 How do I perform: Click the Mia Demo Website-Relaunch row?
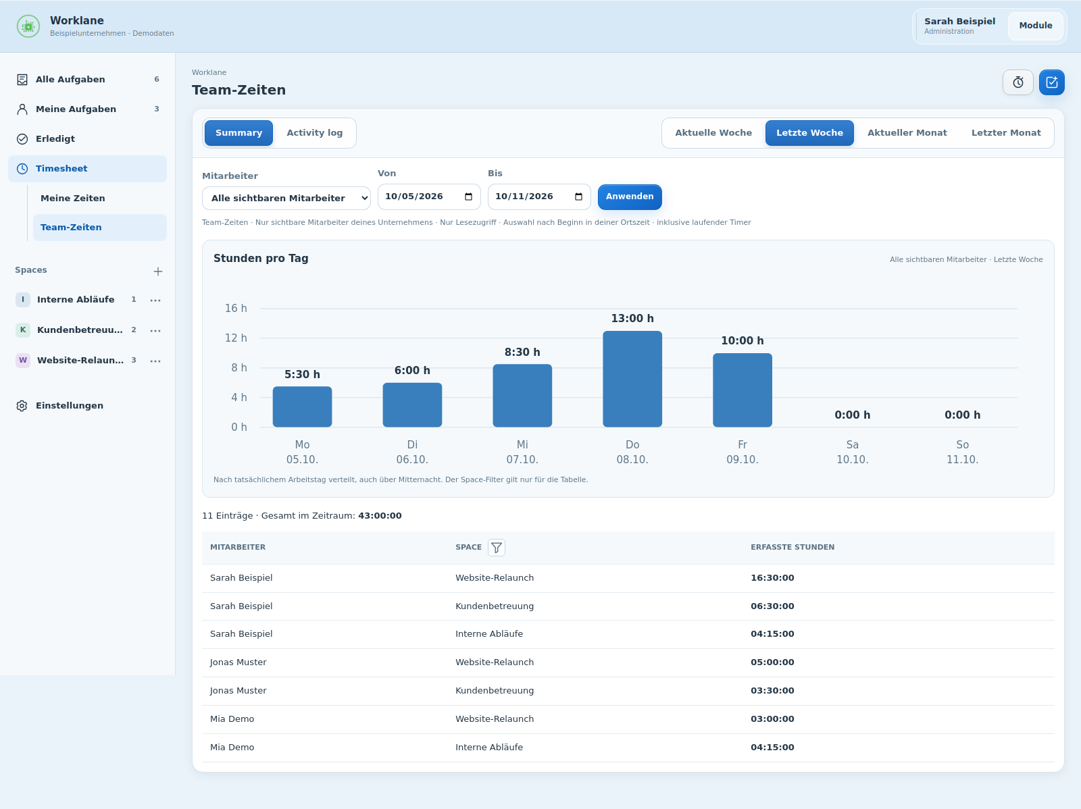pos(628,719)
